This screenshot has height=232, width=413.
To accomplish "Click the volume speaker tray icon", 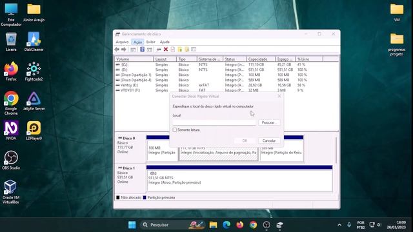I will coord(379,225).
